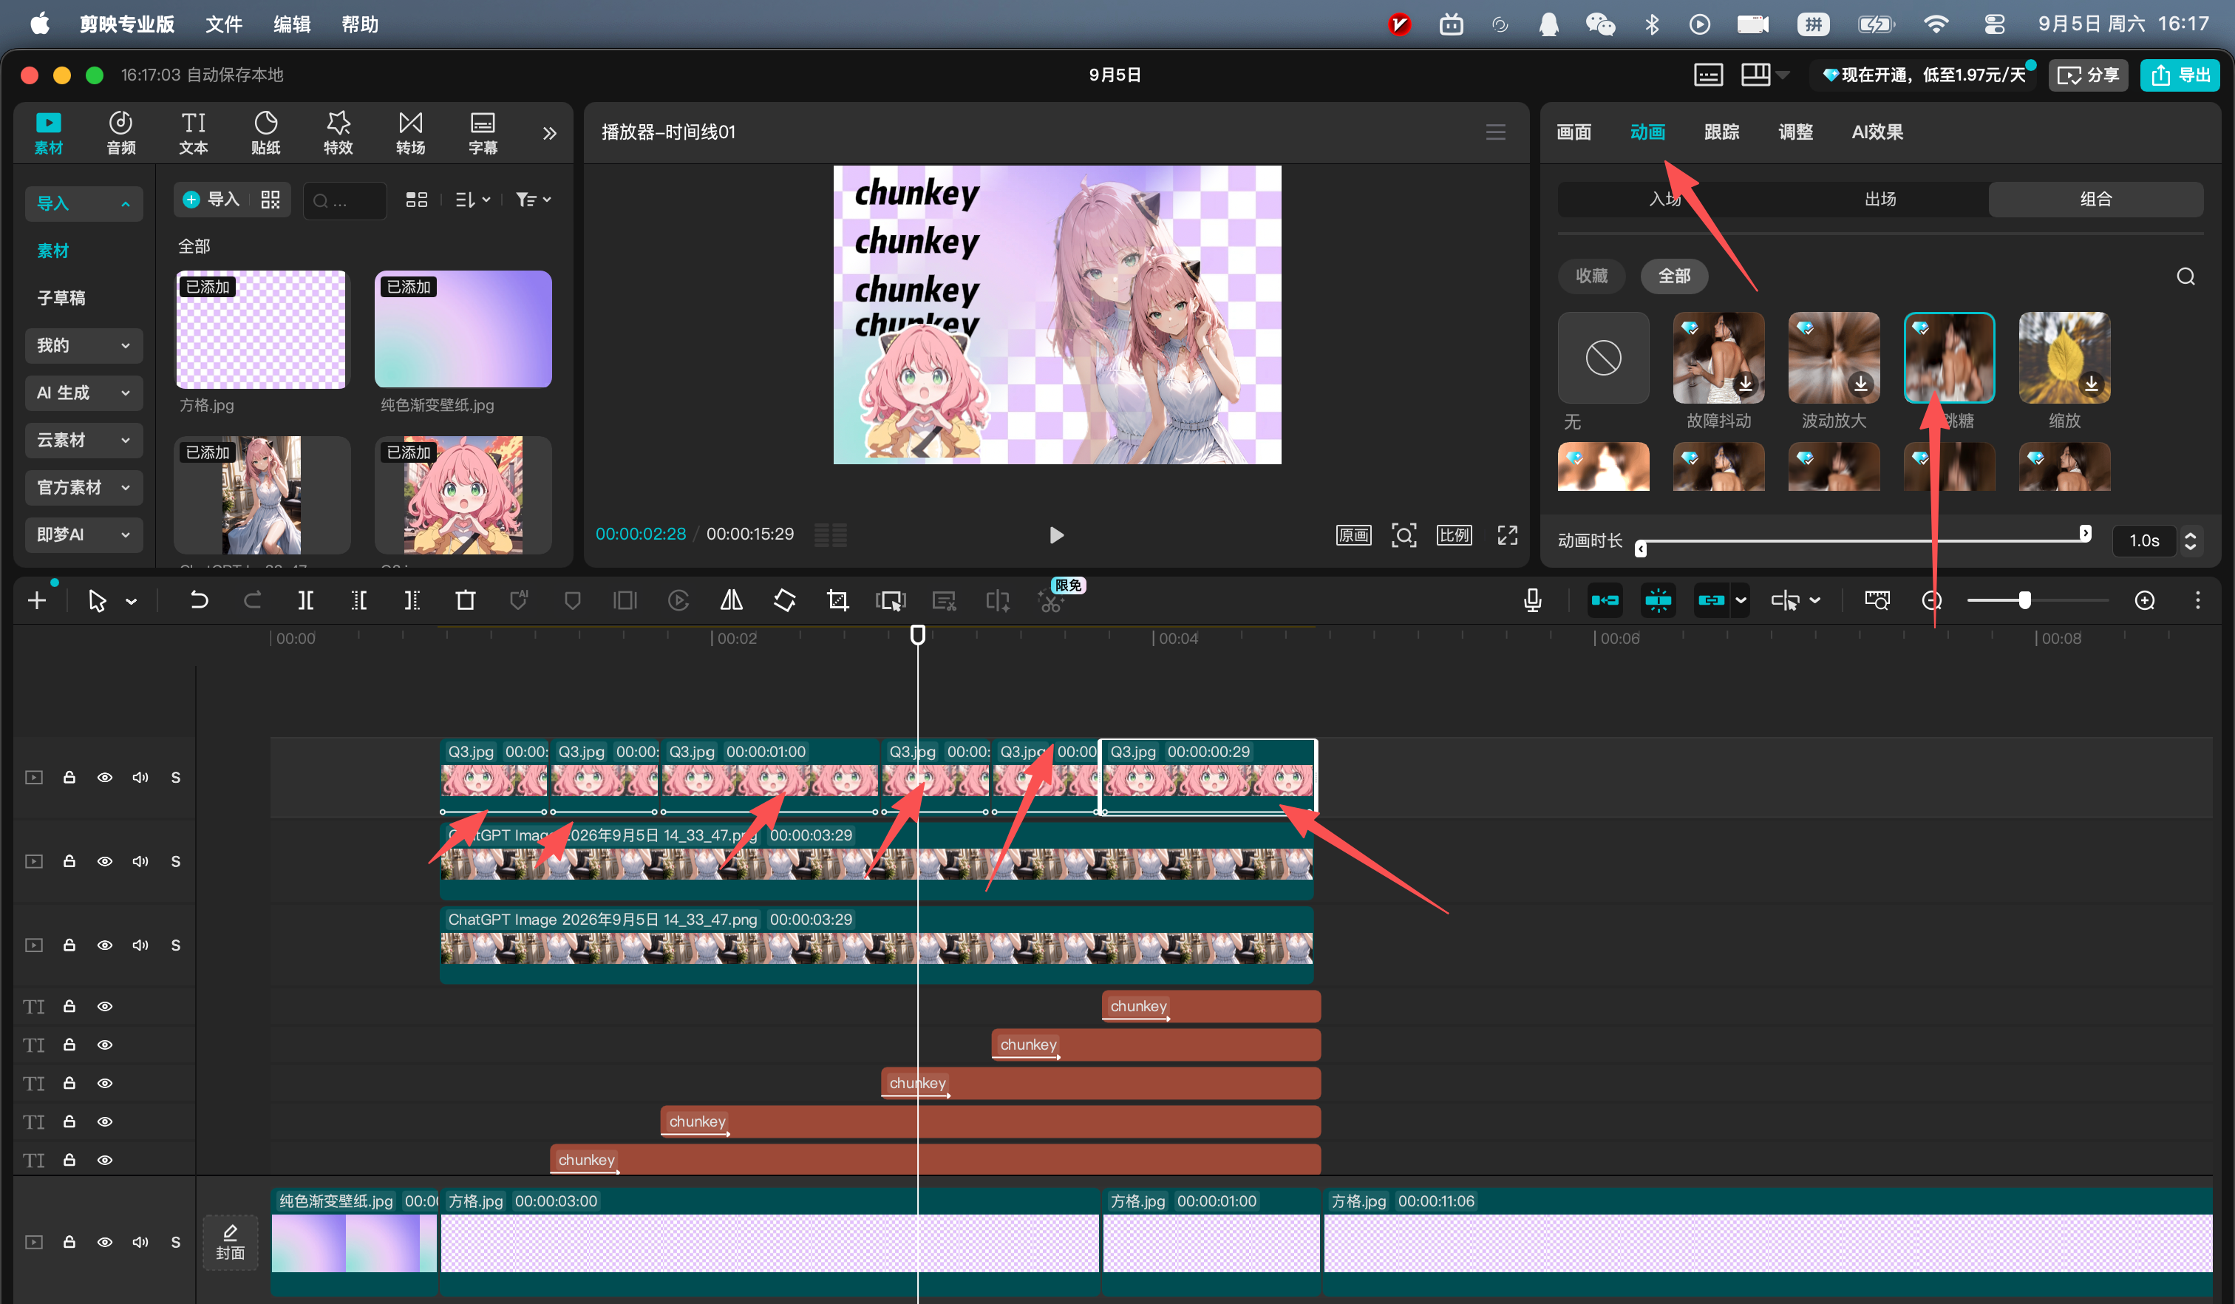This screenshot has height=1304, width=2235.
Task: Open the 文本 text panel
Action: pos(194,133)
